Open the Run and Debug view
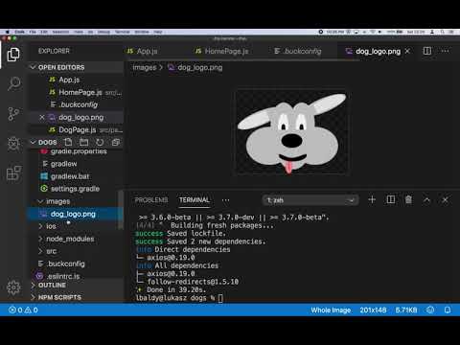The image size is (460, 345). pyautogui.click(x=13, y=144)
